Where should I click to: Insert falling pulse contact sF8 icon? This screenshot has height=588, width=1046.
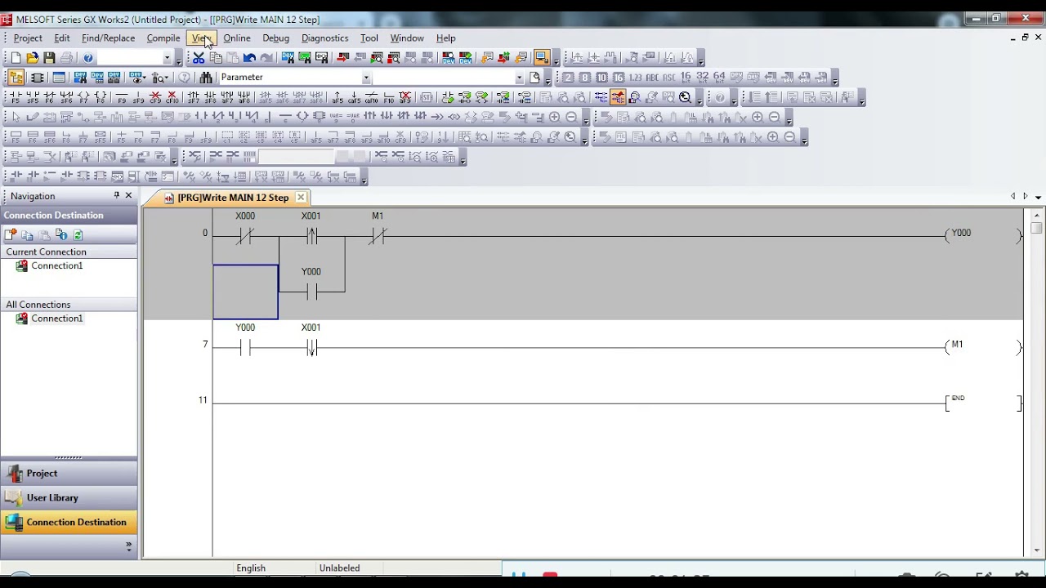[x=210, y=97]
